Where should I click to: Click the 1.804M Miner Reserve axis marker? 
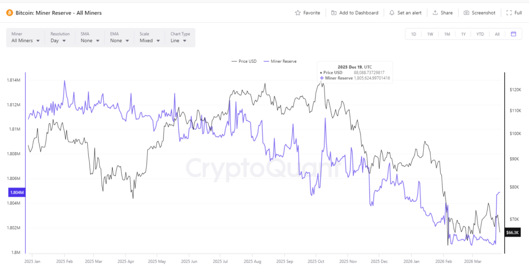click(17, 193)
